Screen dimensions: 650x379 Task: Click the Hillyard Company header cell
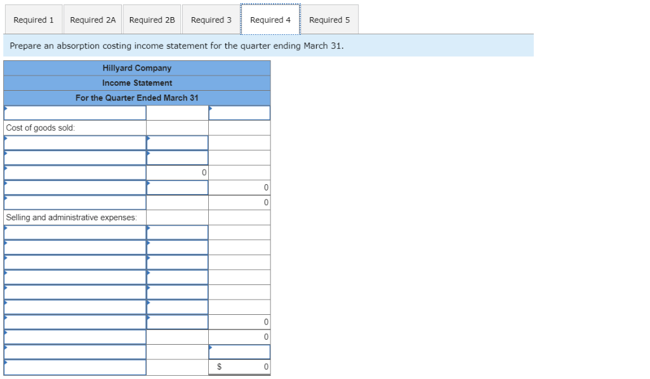coord(136,68)
